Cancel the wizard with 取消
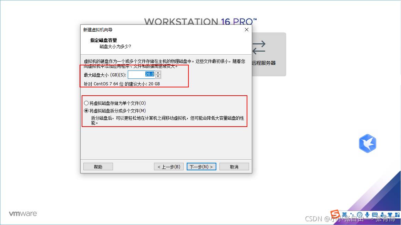401x225 pixels. pos(234,167)
